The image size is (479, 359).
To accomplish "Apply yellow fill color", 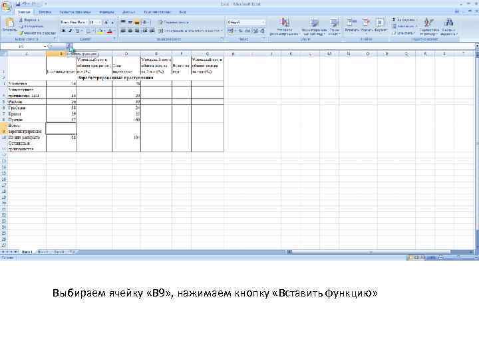I will click(x=100, y=31).
